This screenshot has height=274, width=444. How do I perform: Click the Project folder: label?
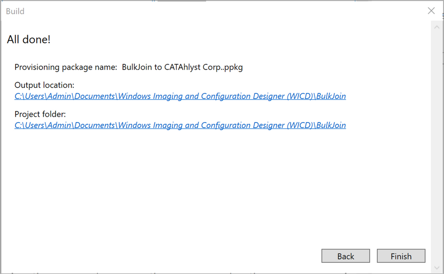coord(40,115)
